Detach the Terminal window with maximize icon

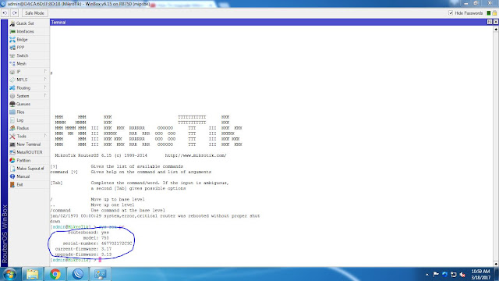pos(490,22)
